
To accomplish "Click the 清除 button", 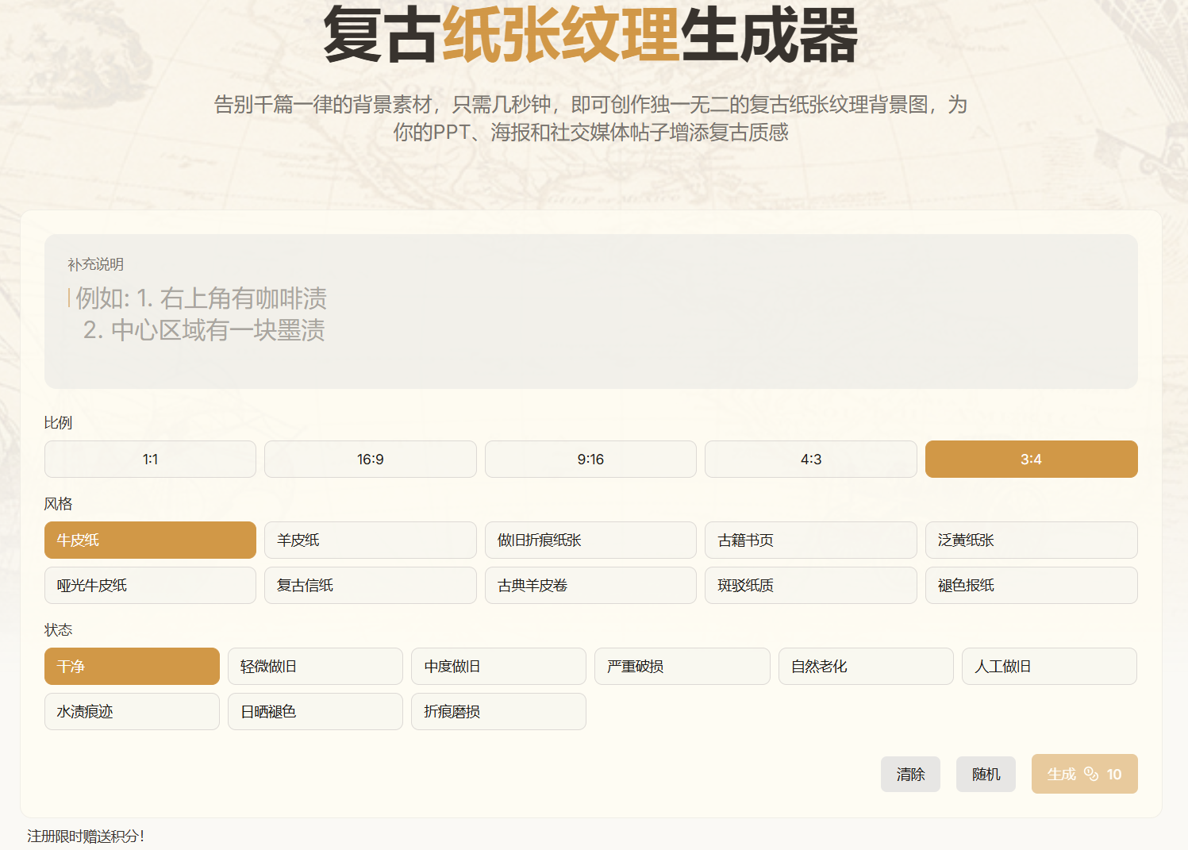I will point(910,774).
